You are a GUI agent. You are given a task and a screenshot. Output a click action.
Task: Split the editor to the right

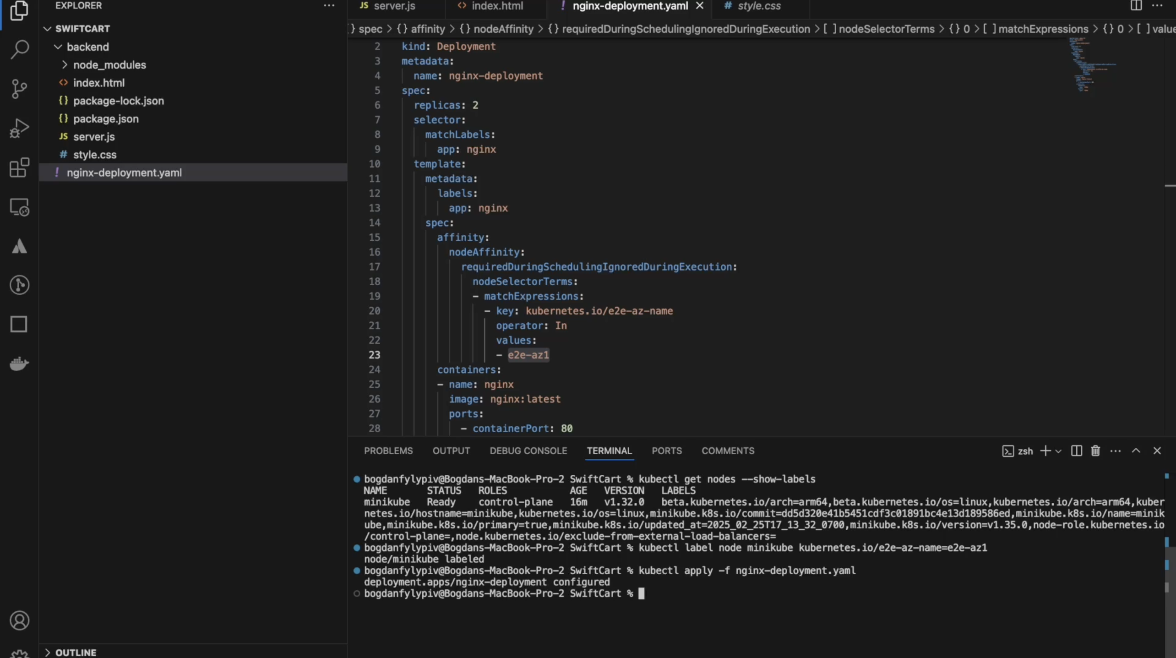[1136, 6]
